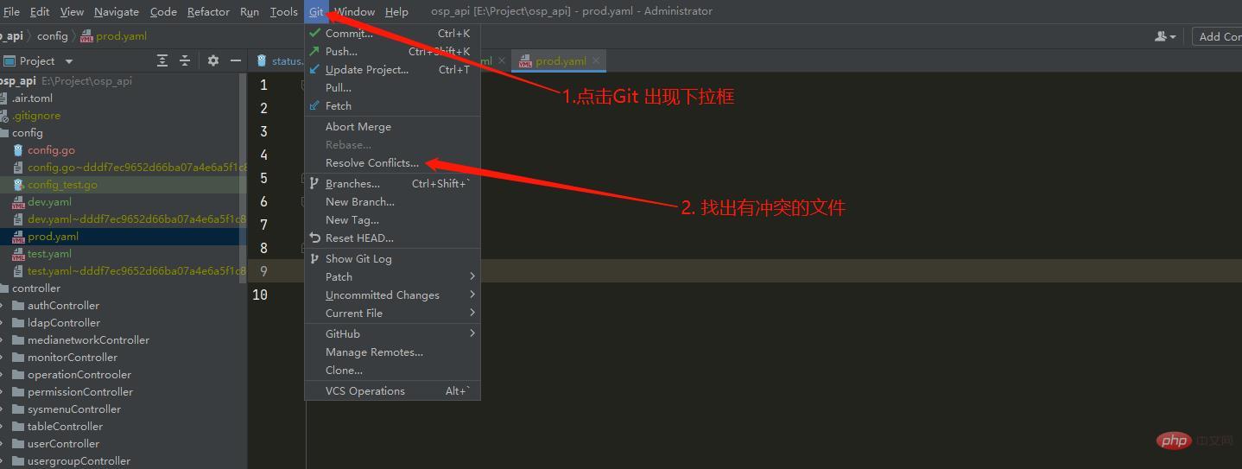
Task: Select Update Project... menu entry
Action: (392, 70)
